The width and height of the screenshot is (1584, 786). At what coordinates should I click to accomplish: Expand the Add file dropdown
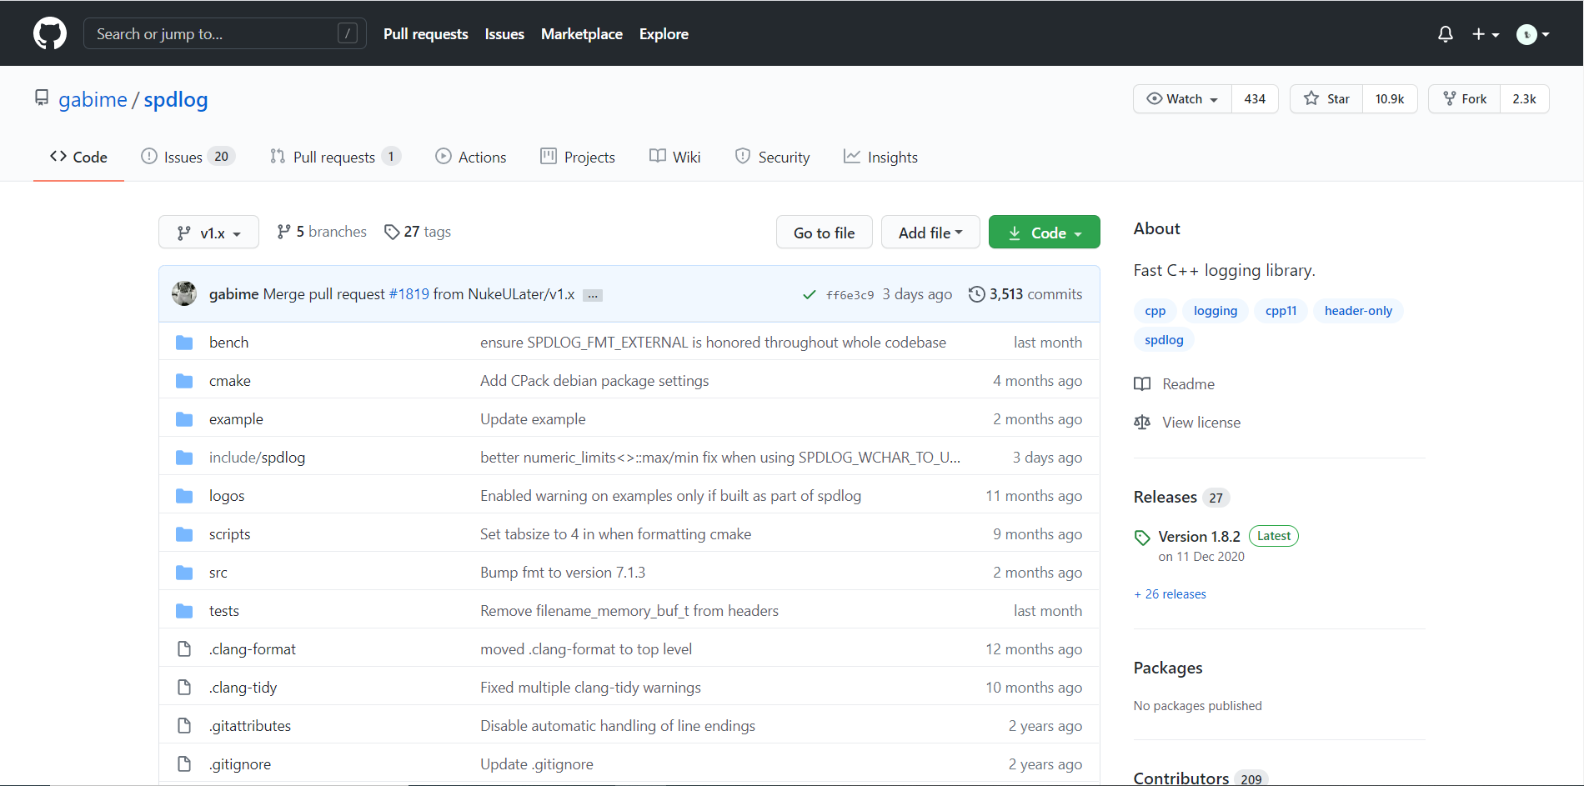(930, 233)
